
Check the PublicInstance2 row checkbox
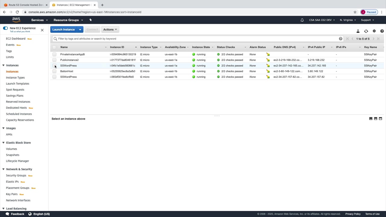(x=54, y=60)
